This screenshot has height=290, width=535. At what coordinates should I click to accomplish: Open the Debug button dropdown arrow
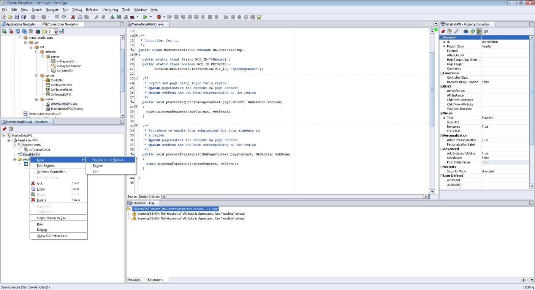coord(165,17)
